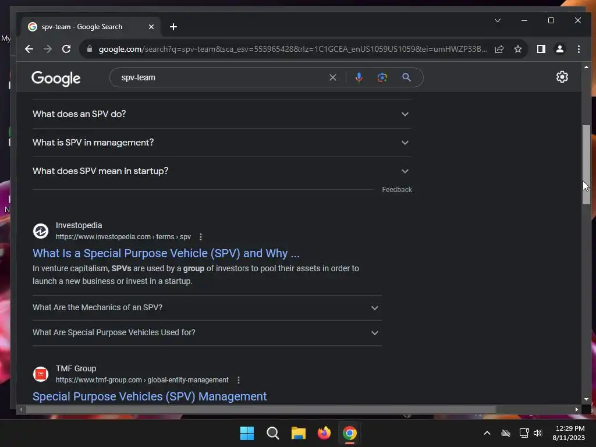Click the OneDrive cloud tray icon
The width and height of the screenshot is (596, 447).
pyautogui.click(x=506, y=433)
